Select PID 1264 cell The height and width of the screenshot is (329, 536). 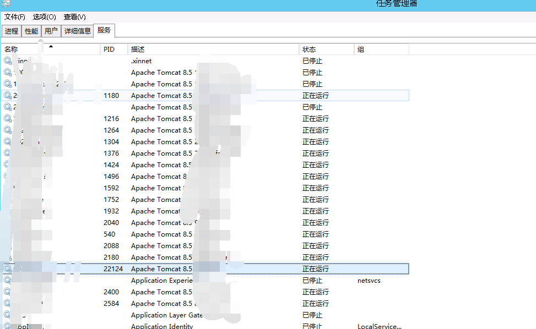pyautogui.click(x=111, y=130)
